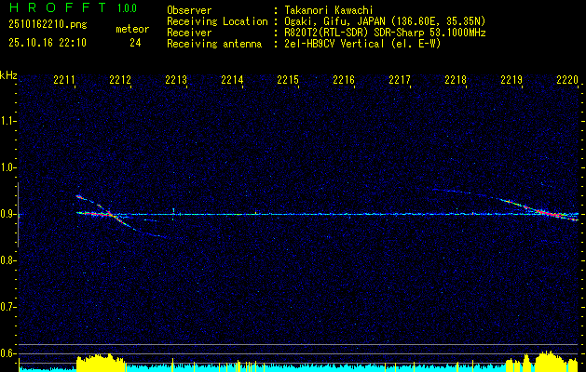586x372 pixels.
Task: Click time axis label 2211
Action: 64,80
